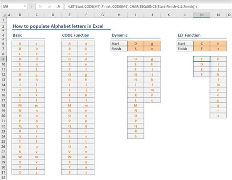Select column J header
Screen dimensions: 232x180
click(x=152, y=15)
